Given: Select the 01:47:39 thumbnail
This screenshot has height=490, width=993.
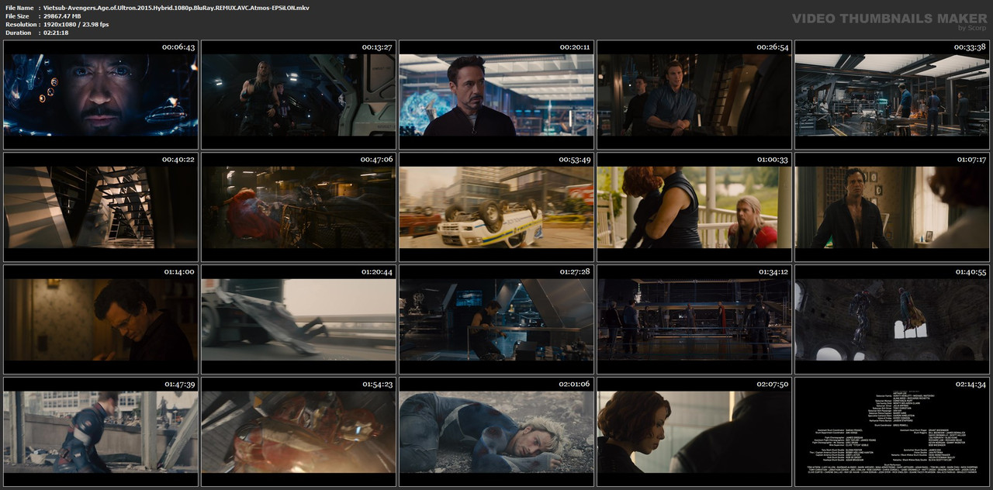Looking at the screenshot, I should click(101, 432).
